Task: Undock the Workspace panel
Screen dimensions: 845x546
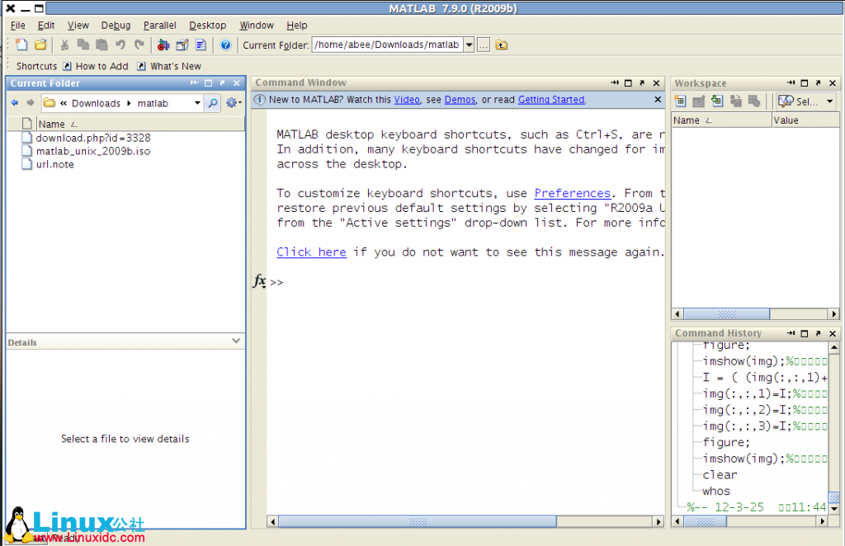Action: (818, 83)
